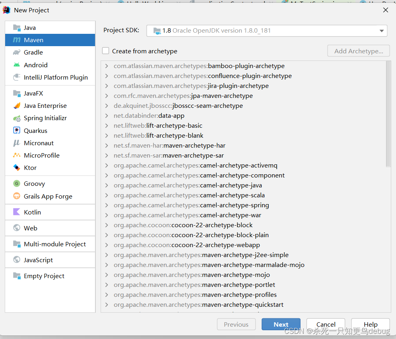Image resolution: width=396 pixels, height=339 pixels.
Task: Click the IntelliJ Platform Plugin icon
Action: [17, 77]
